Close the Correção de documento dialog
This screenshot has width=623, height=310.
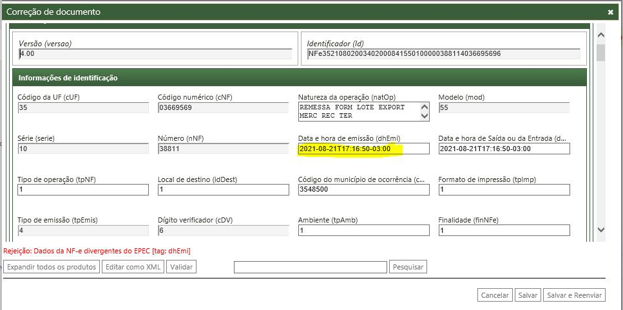click(x=610, y=12)
